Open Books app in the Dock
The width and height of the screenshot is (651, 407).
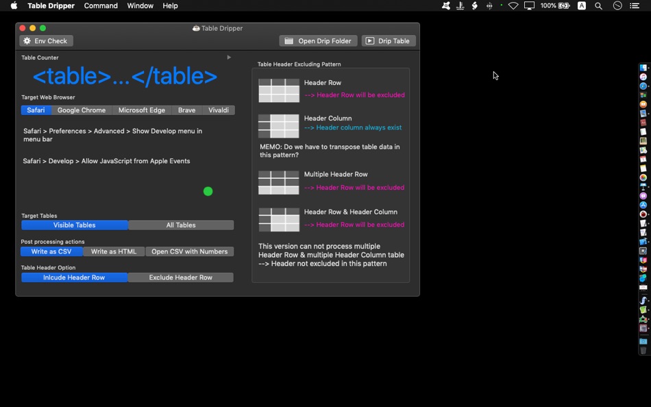point(643,104)
